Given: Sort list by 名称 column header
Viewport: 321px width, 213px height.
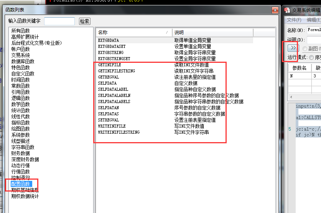Looking at the screenshot, I should tap(134, 32).
